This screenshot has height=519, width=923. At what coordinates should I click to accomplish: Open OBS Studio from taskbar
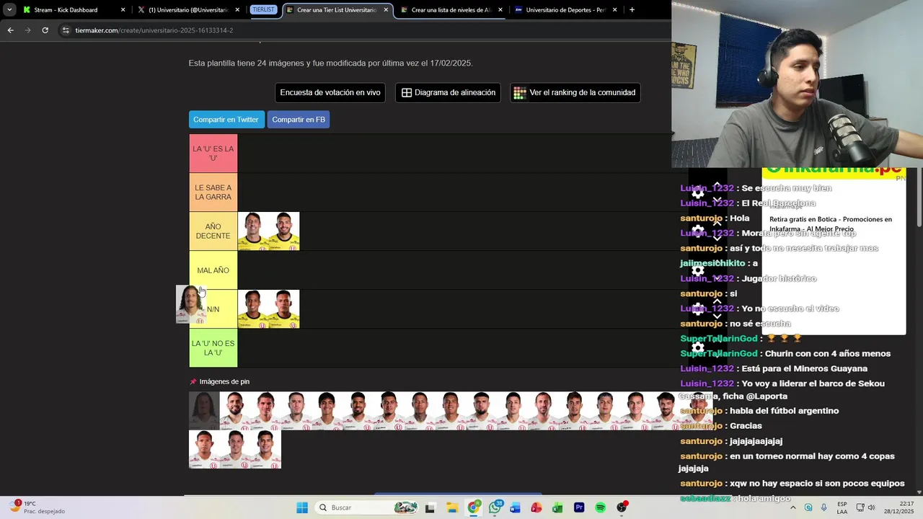(622, 507)
